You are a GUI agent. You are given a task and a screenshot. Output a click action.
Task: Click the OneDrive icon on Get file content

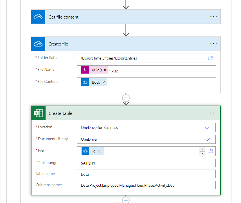[x=38, y=17]
